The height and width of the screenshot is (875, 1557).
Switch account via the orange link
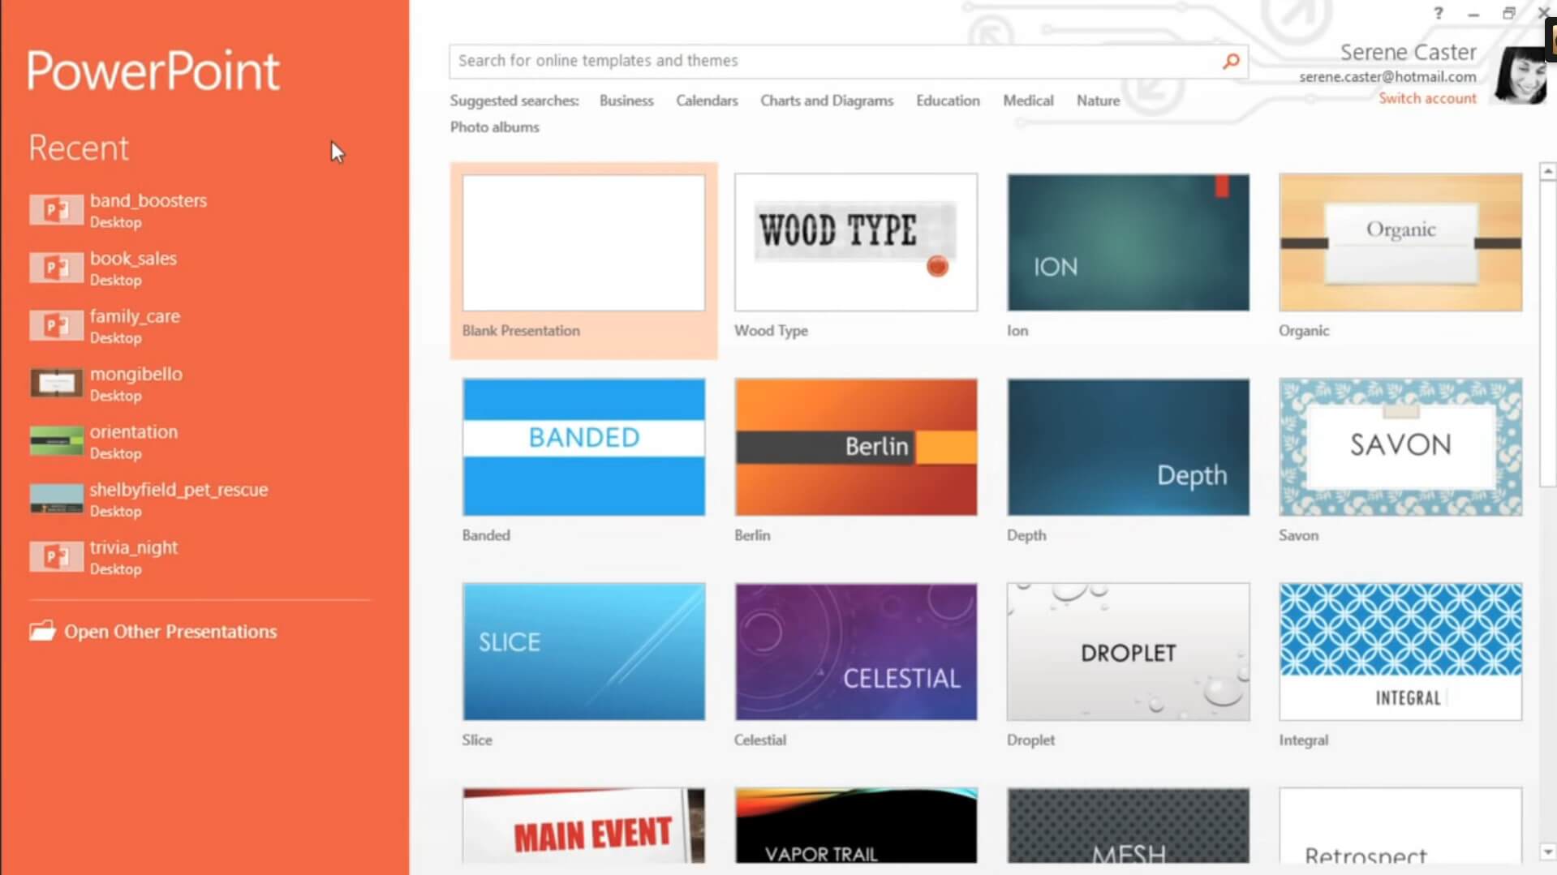click(1426, 98)
